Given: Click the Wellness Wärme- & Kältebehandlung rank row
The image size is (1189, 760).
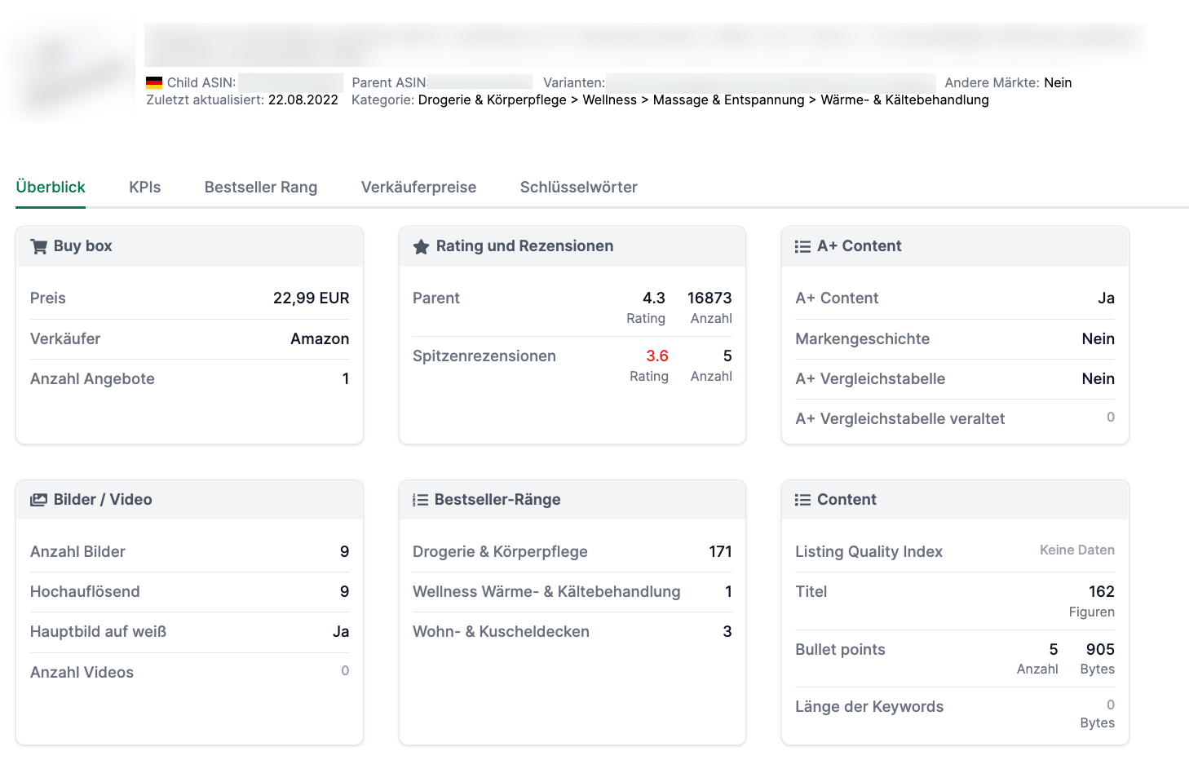Looking at the screenshot, I should 572,592.
